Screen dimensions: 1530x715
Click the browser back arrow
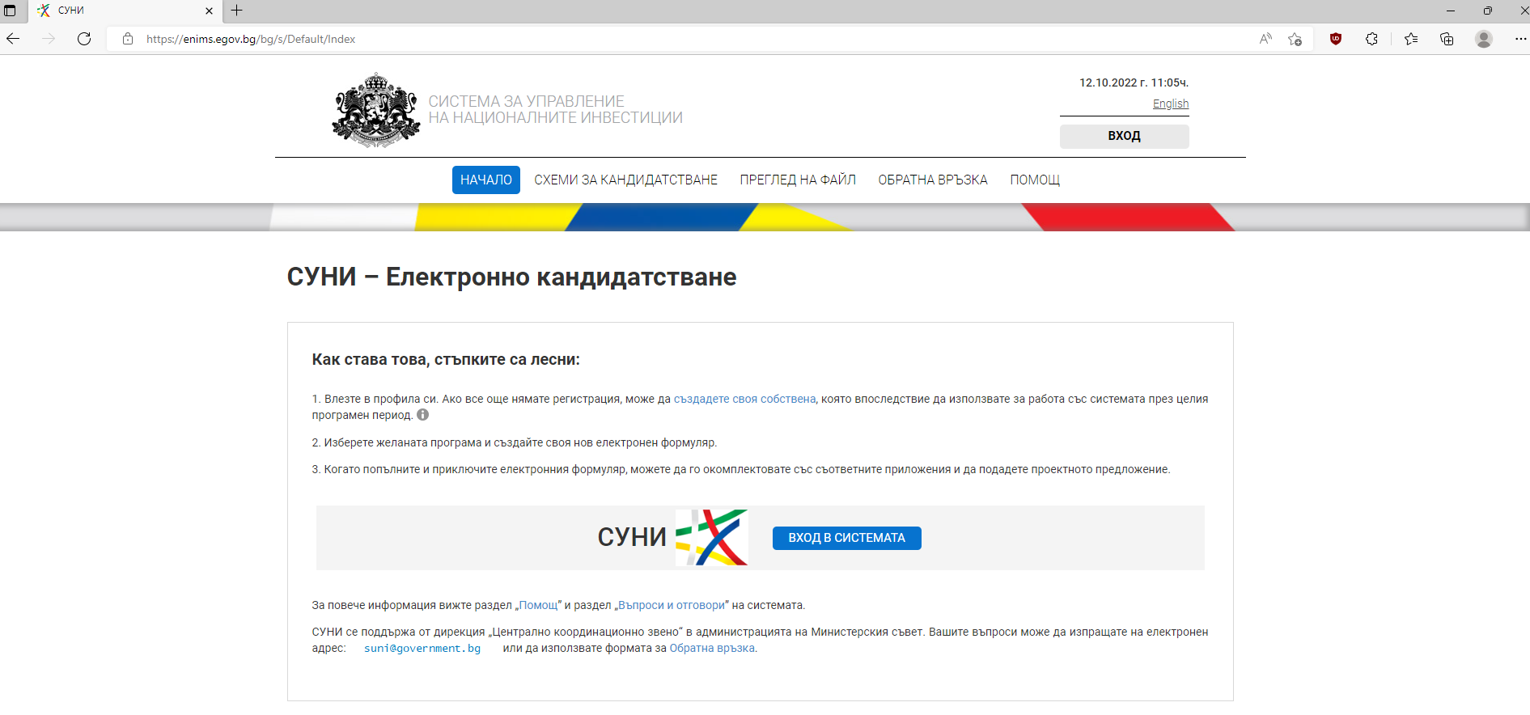13,39
